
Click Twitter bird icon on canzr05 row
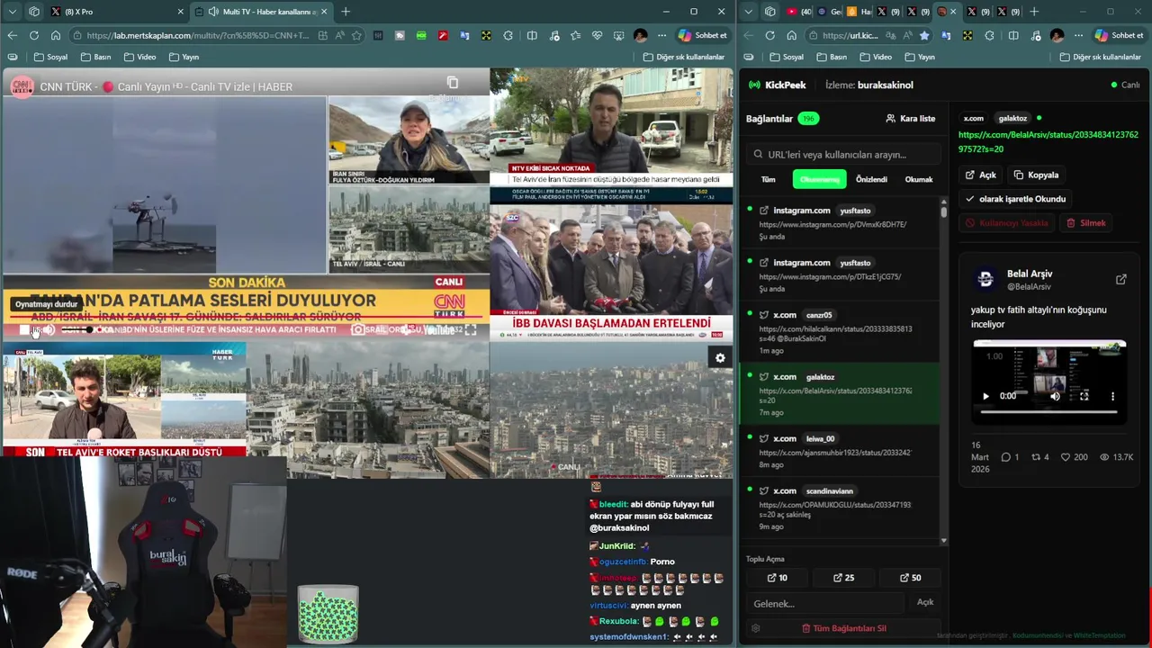click(764, 315)
